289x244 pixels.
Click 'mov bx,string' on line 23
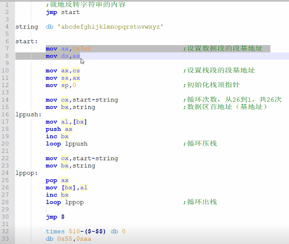pos(71,166)
